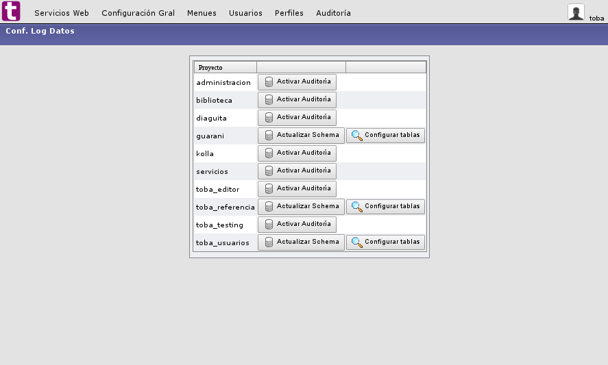The image size is (608, 365).
Task: Select the 'toba_editor' project name
Action: click(x=217, y=190)
